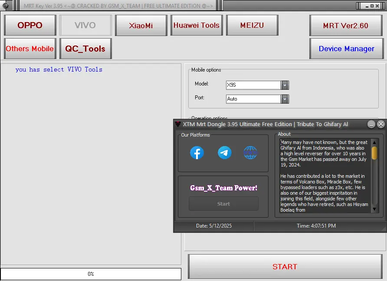387x281 pixels.
Task: Click the large red START button
Action: [285, 267]
